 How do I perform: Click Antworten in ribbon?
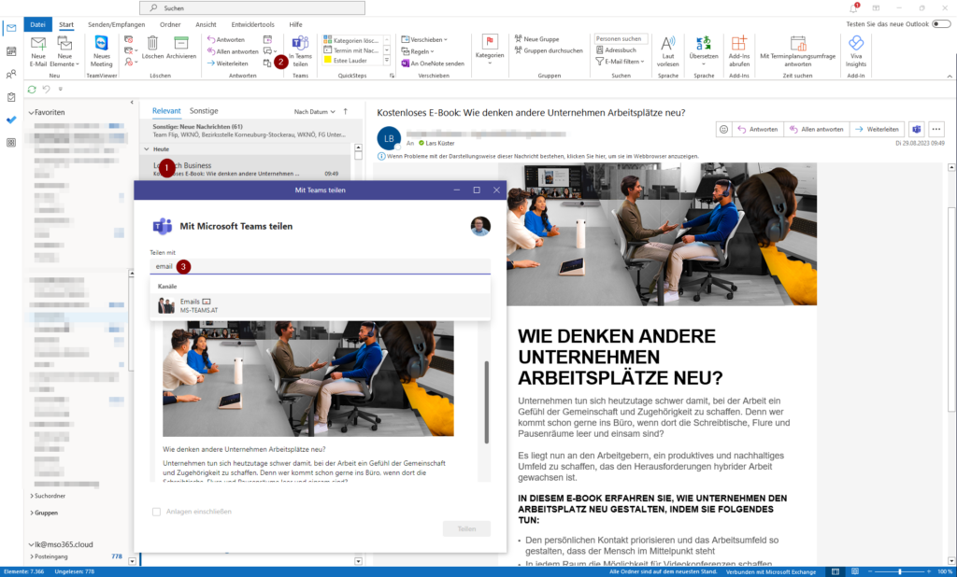point(226,39)
